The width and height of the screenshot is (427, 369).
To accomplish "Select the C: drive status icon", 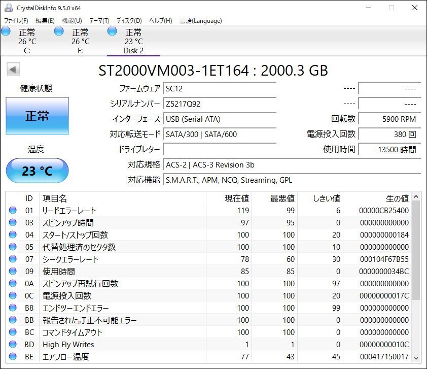I will (x=6, y=31).
